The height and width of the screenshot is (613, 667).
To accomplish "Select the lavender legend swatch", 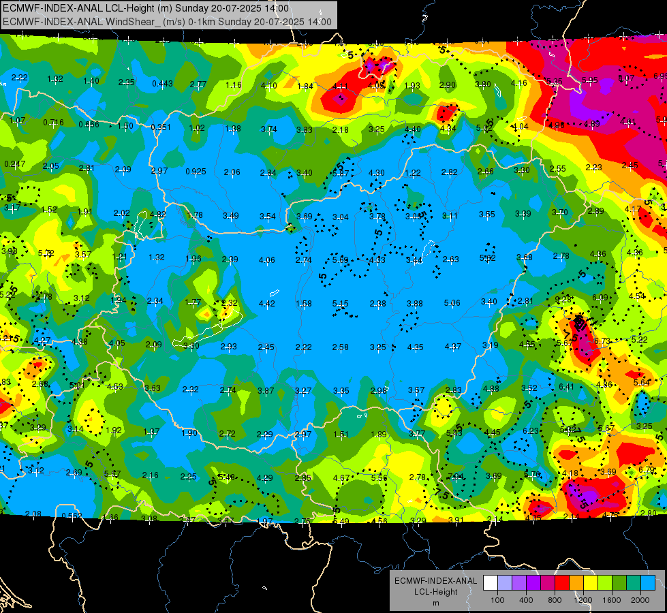I will [504, 583].
